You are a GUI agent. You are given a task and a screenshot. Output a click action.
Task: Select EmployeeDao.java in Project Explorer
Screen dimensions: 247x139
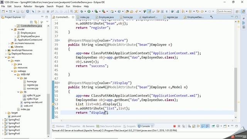tap(30, 36)
